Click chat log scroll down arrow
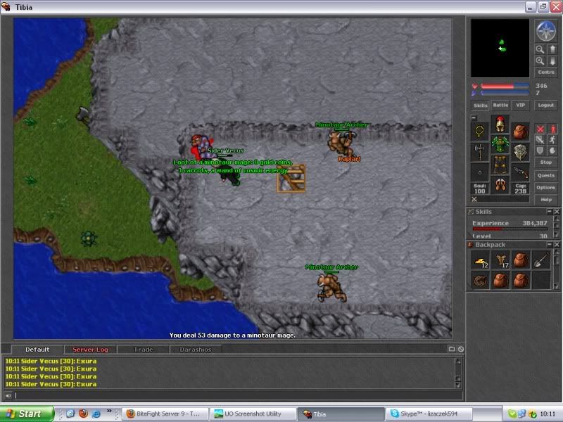563x422 pixels. 458,385
